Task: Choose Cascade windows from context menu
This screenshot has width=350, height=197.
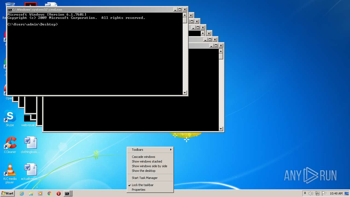Action: tap(150, 157)
